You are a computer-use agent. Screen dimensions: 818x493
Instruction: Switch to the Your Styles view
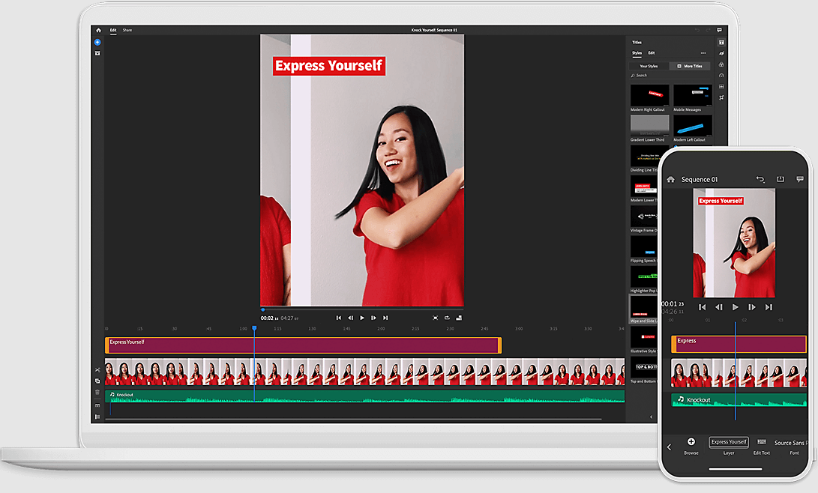[648, 66]
